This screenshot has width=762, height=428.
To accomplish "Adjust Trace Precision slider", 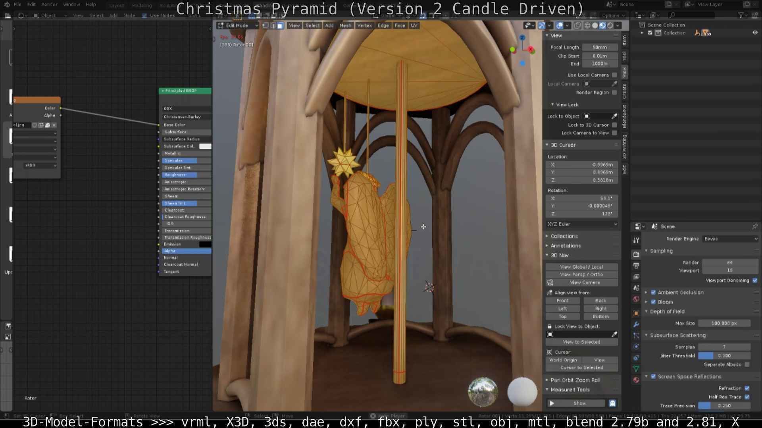I will 724,406.
